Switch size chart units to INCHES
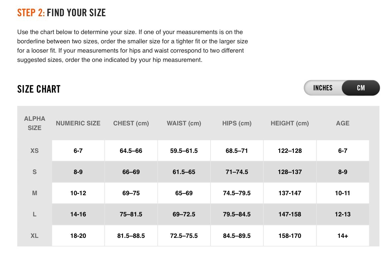389x264 pixels. [x=323, y=88]
